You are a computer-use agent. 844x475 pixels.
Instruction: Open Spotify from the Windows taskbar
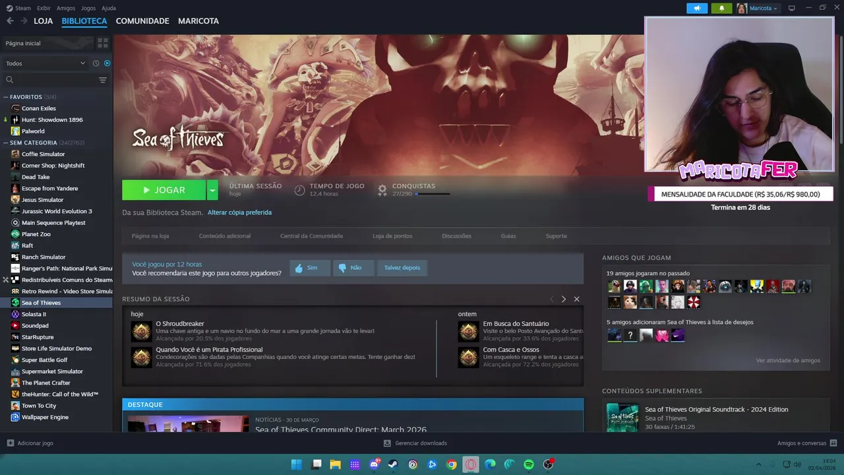529,464
